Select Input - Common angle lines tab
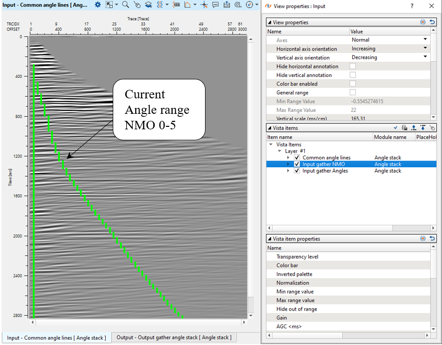 [56, 338]
